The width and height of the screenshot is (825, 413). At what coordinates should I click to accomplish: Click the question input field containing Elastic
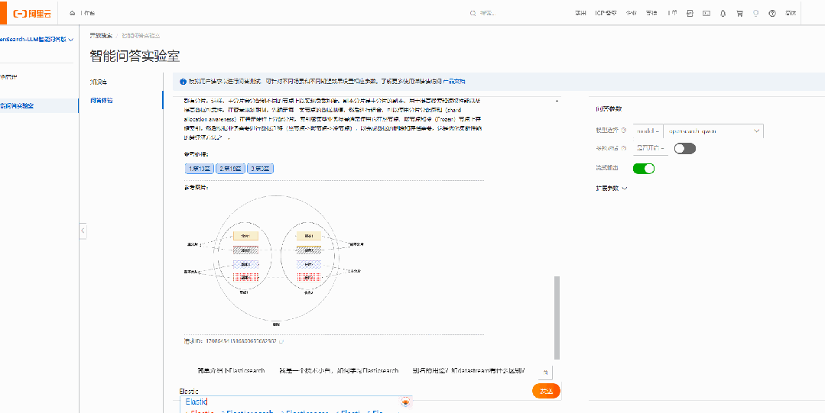click(355, 392)
